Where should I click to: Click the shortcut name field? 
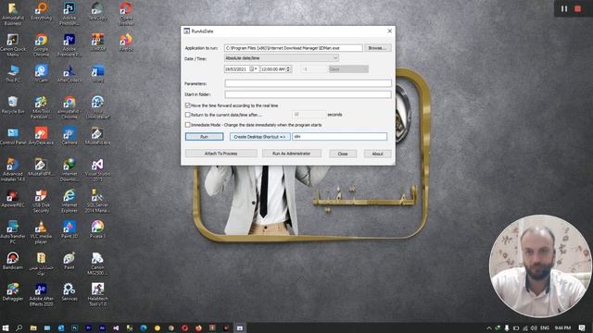[x=340, y=137]
